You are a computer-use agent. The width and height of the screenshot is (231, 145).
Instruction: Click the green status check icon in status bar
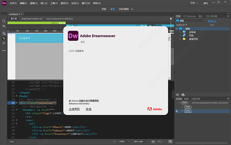114,142
